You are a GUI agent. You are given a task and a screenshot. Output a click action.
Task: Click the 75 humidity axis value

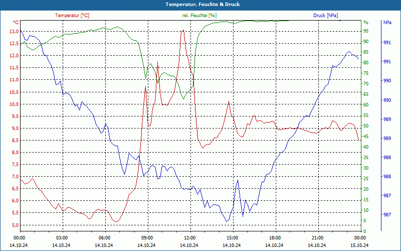[366, 73]
